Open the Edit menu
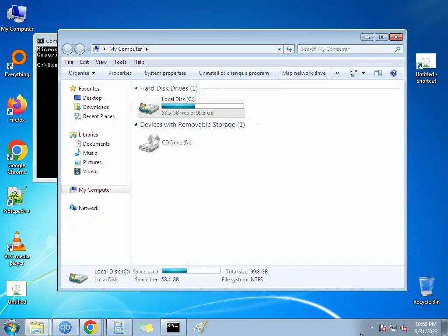The image size is (448, 336). (x=84, y=62)
